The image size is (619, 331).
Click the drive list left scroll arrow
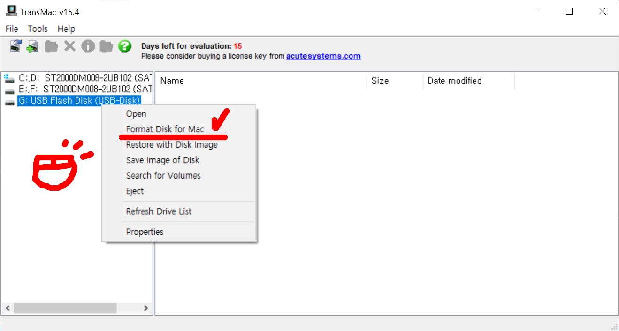coord(8,308)
